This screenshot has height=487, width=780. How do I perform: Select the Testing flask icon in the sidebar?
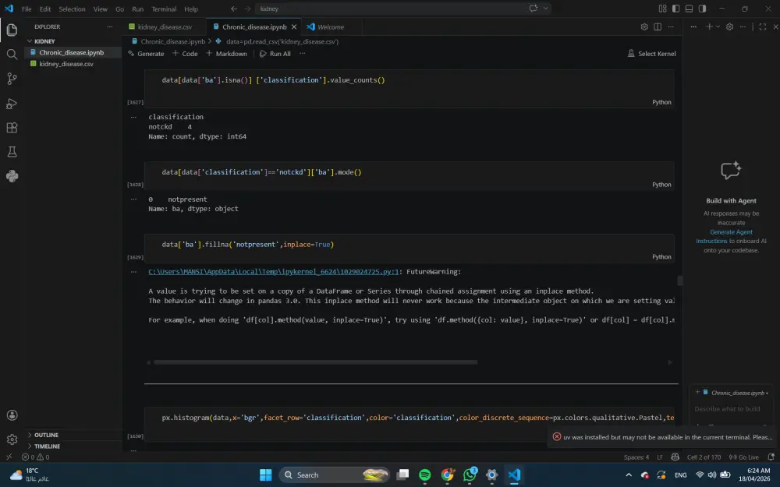(x=12, y=152)
